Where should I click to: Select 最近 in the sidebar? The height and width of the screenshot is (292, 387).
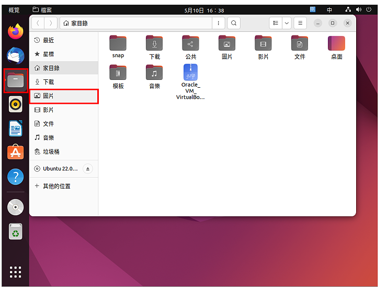pos(64,40)
